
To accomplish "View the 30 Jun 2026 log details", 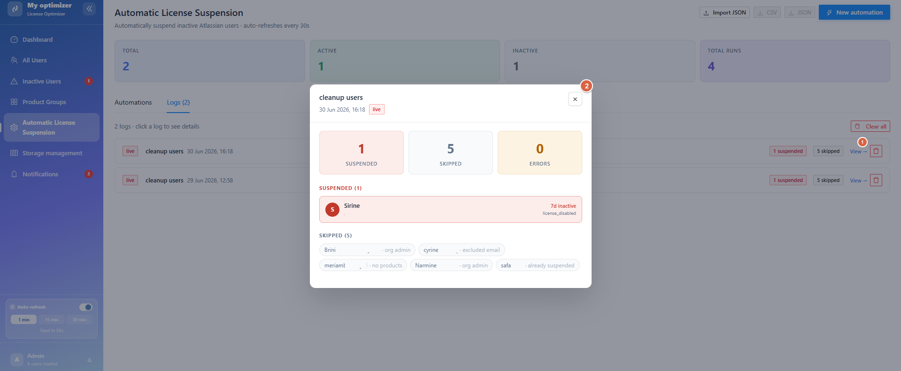I will (x=858, y=151).
